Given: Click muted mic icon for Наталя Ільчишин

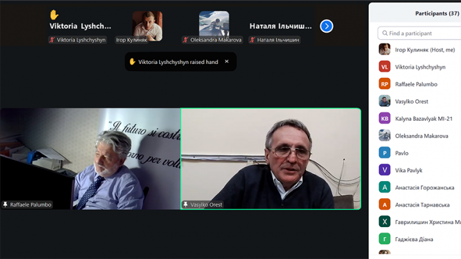Looking at the screenshot, I should tap(252, 40).
